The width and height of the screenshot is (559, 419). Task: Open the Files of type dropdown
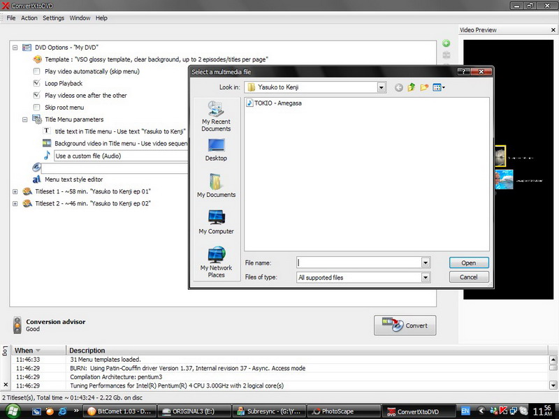(426, 277)
